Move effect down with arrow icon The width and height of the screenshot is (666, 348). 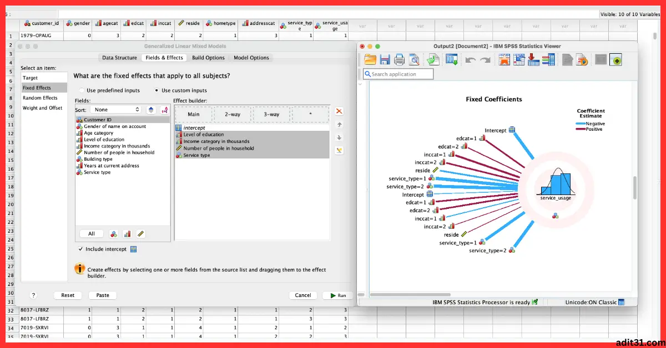pyautogui.click(x=339, y=137)
